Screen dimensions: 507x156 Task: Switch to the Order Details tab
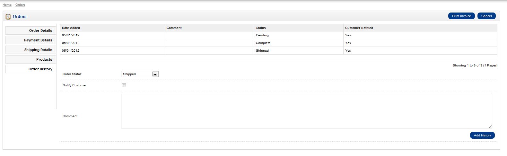coord(31,30)
